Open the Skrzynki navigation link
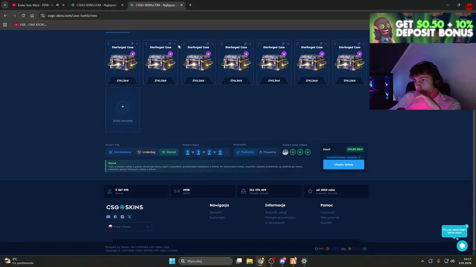 click(x=216, y=212)
